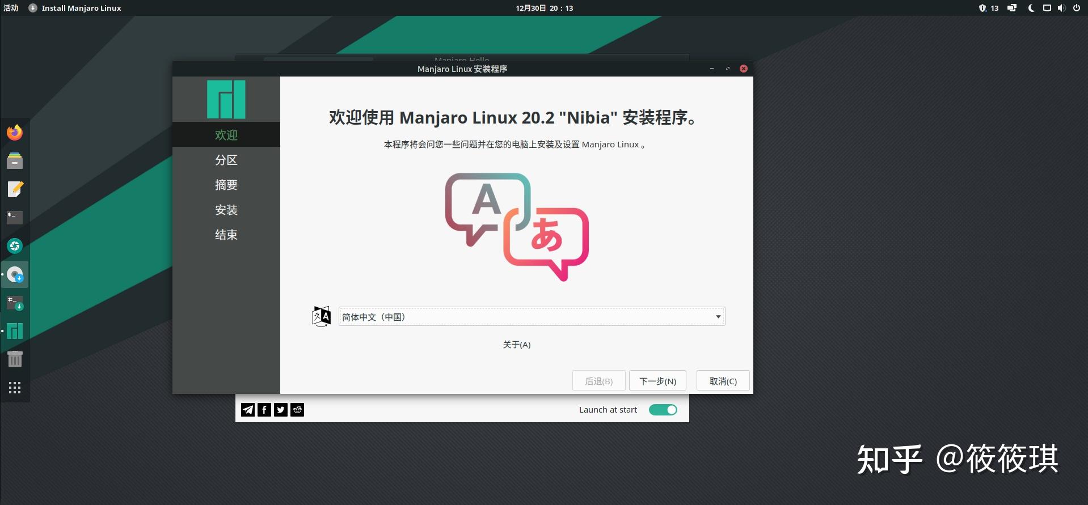This screenshot has width=1088, height=505.
Task: Close the Manjaro Linux installer window
Action: (x=744, y=69)
